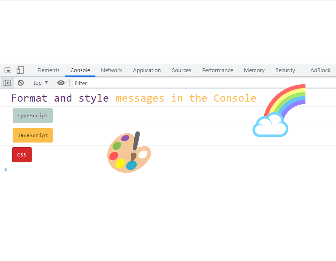The width and height of the screenshot is (336, 261).
Task: Click the red CSS styled message
Action: tap(22, 155)
